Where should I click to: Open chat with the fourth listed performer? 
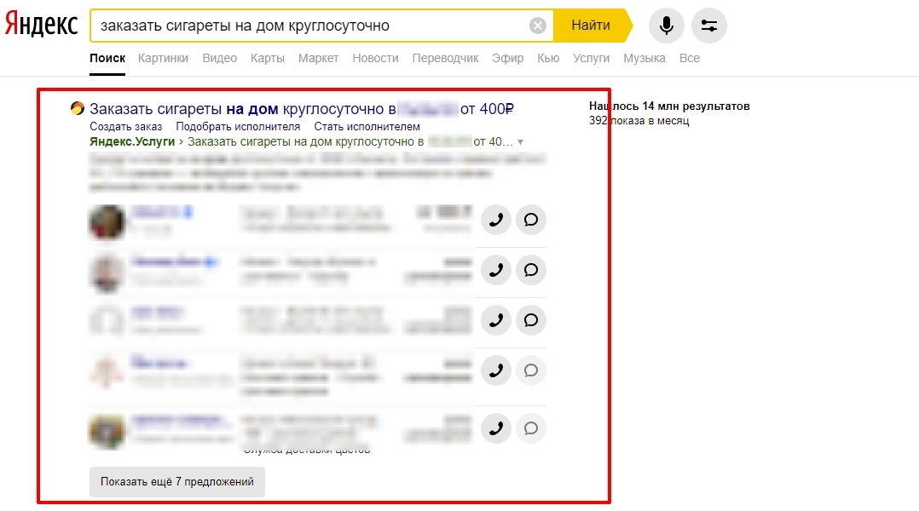tap(531, 371)
